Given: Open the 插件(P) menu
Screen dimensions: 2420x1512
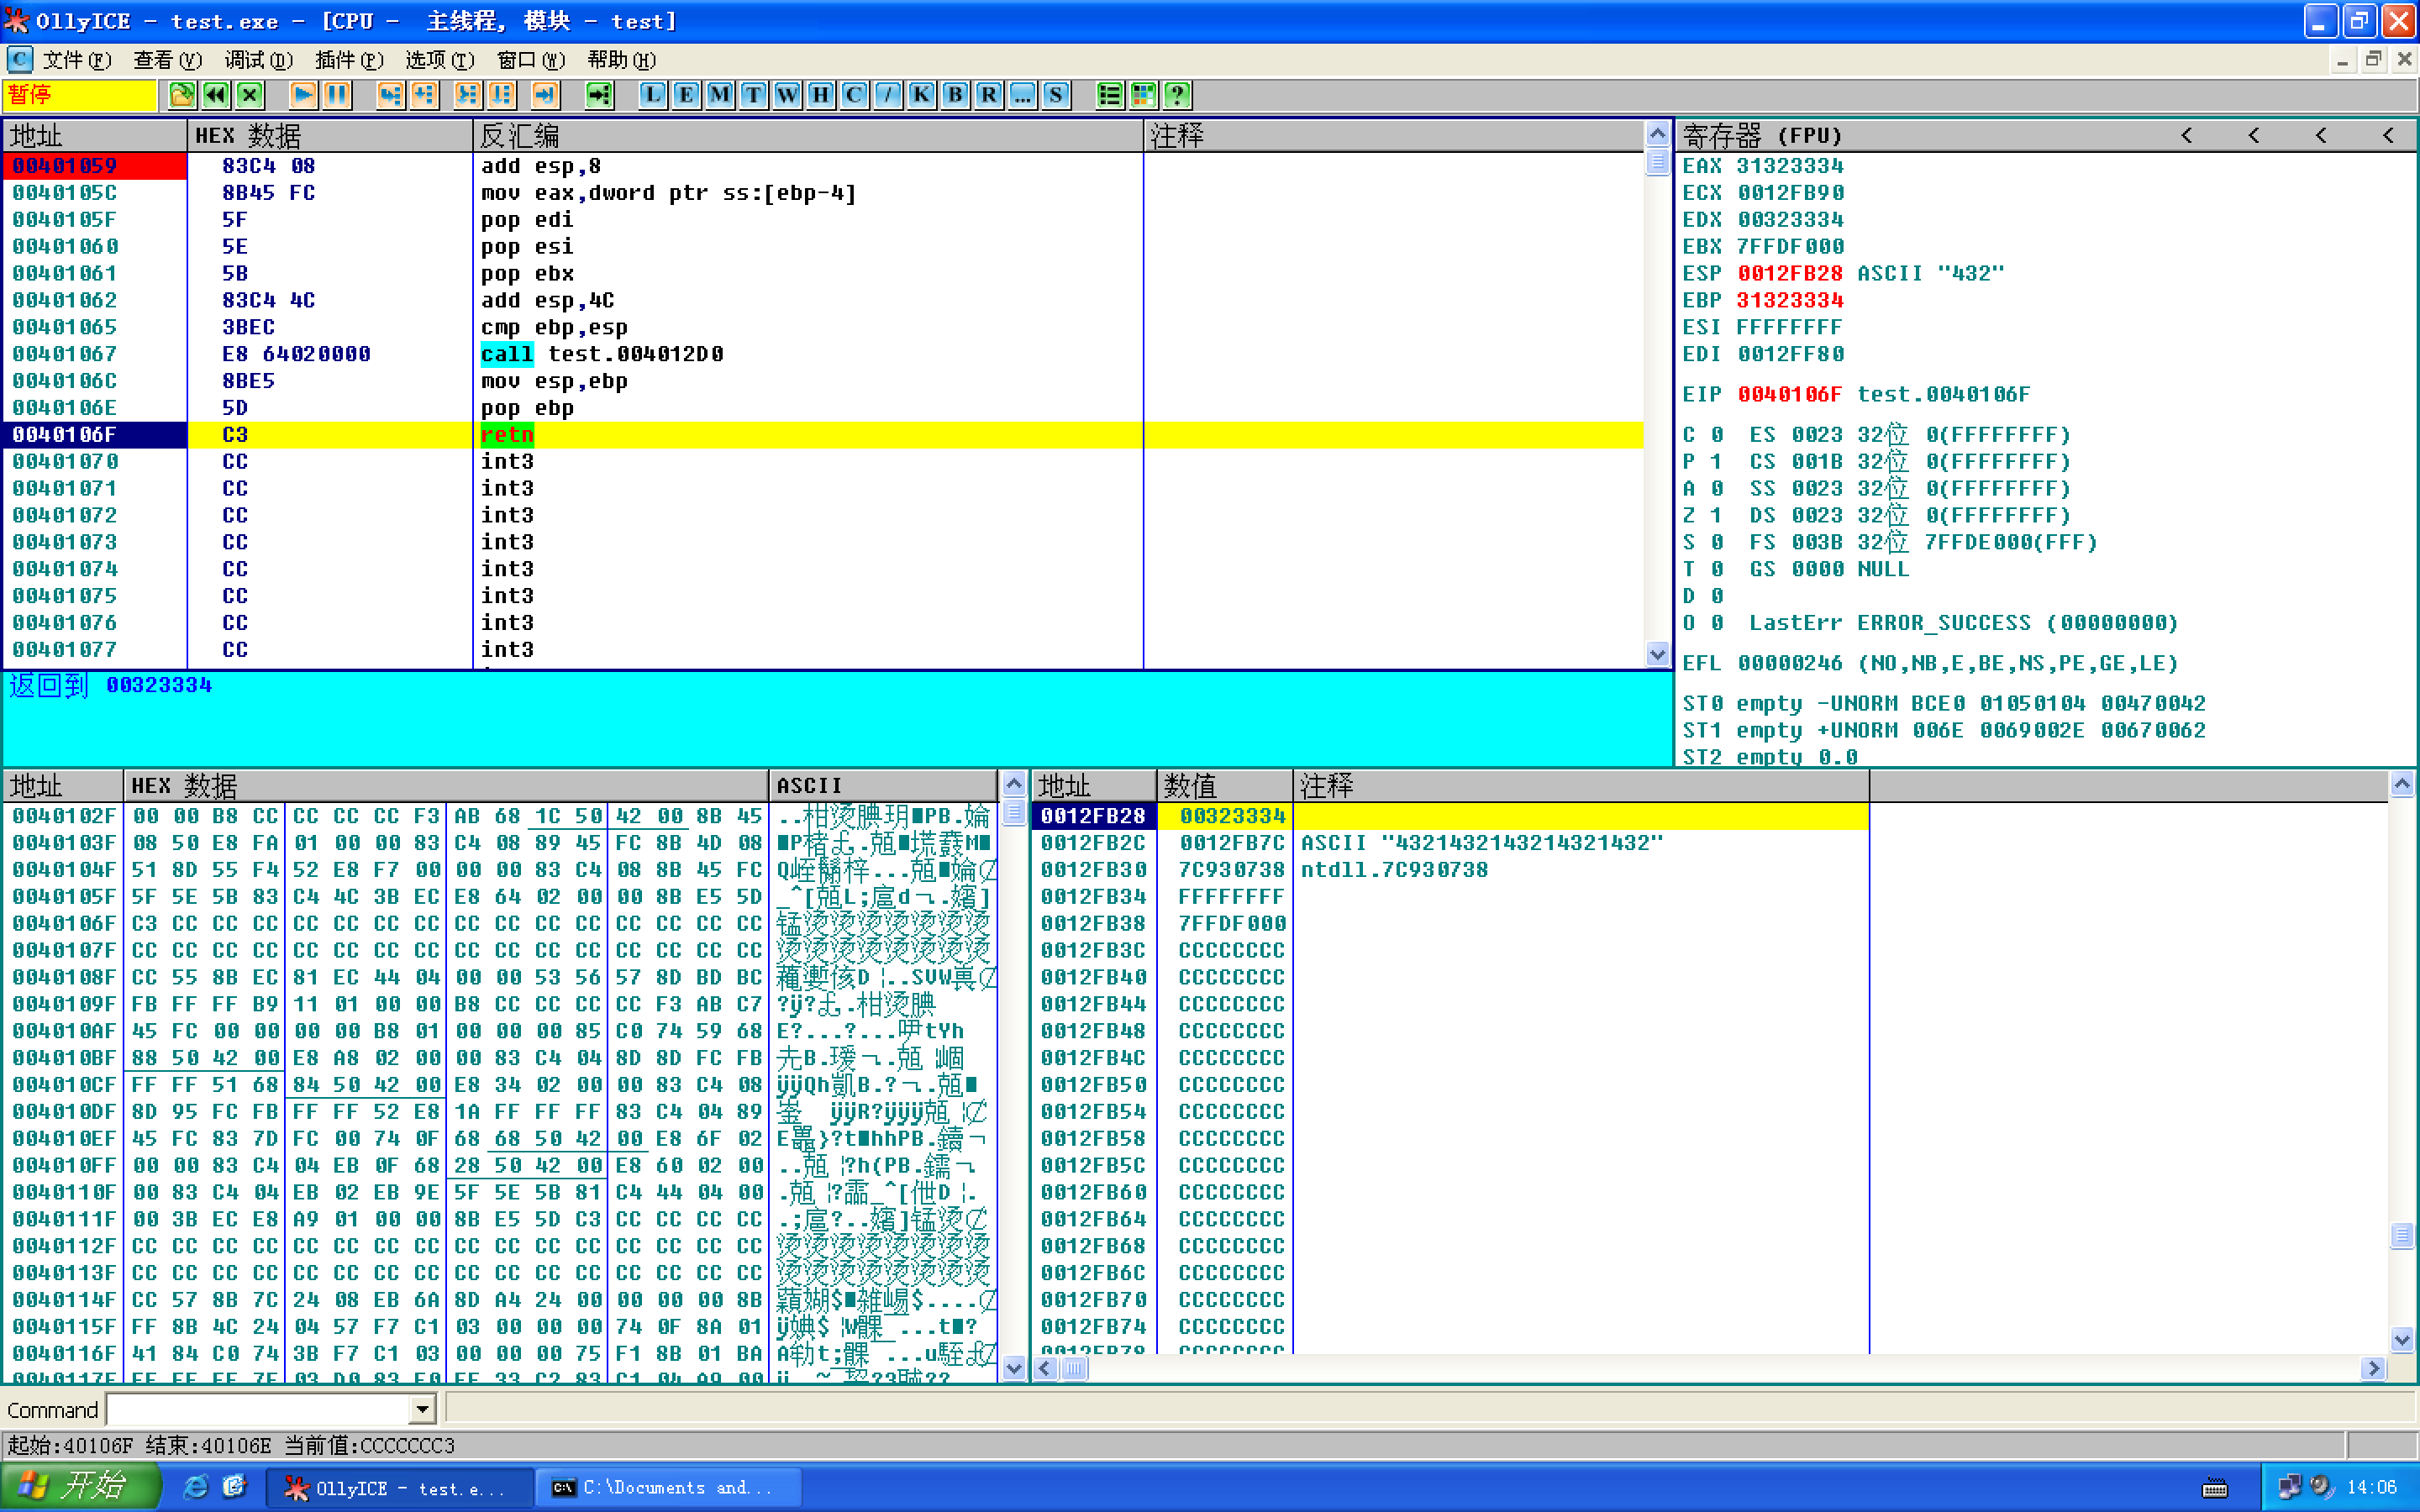Looking at the screenshot, I should [349, 60].
